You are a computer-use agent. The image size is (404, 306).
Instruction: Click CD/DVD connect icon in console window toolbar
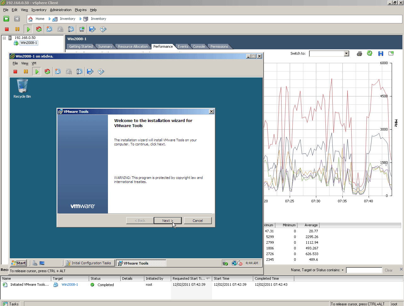(x=101, y=71)
